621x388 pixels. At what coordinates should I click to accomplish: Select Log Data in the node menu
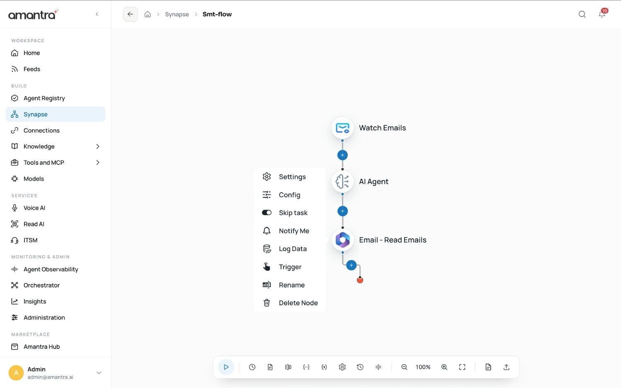click(290, 249)
